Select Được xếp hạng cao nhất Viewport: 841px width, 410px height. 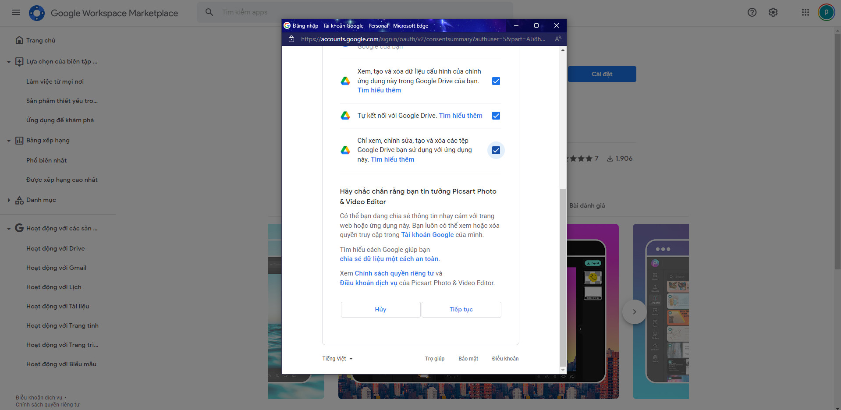[62, 180]
